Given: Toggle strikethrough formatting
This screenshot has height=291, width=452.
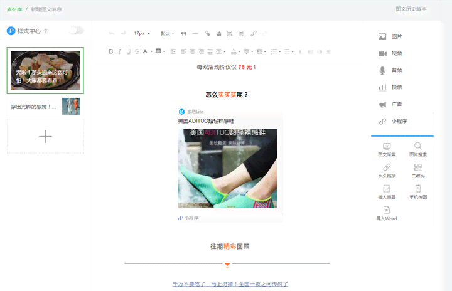Looking at the screenshot, I should 137,51.
